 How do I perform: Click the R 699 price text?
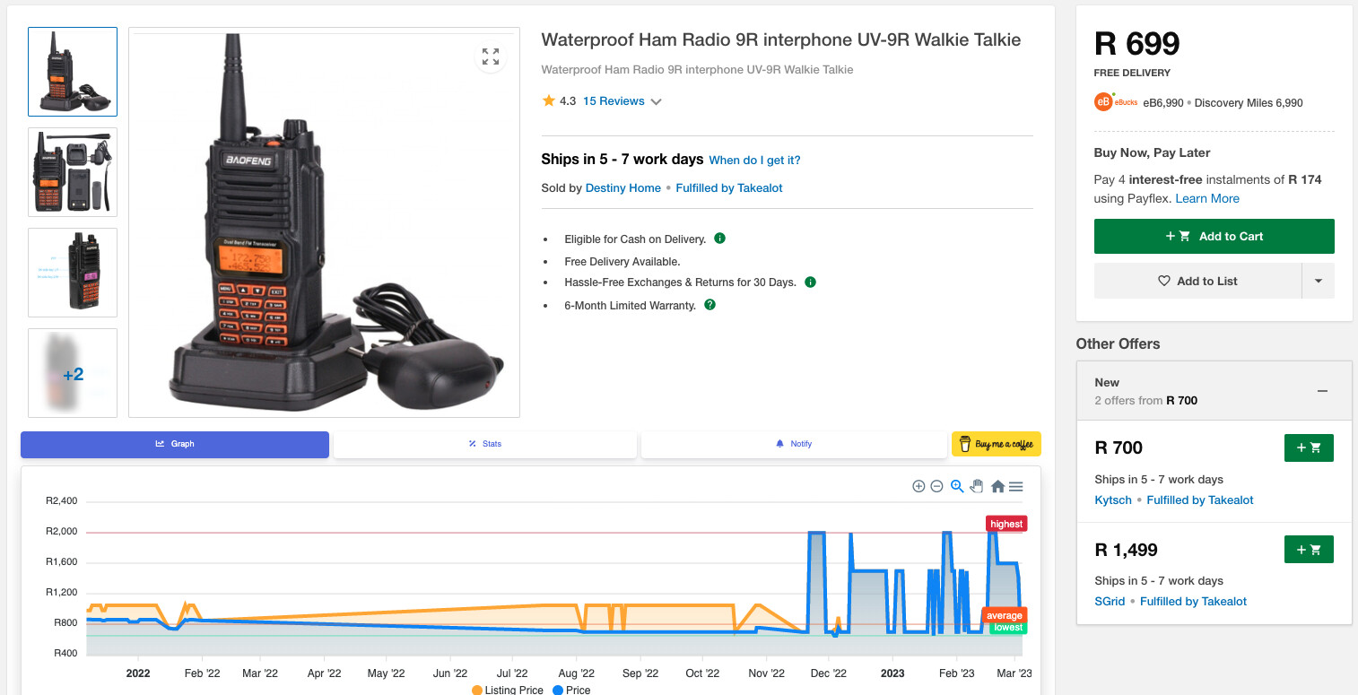(1137, 43)
